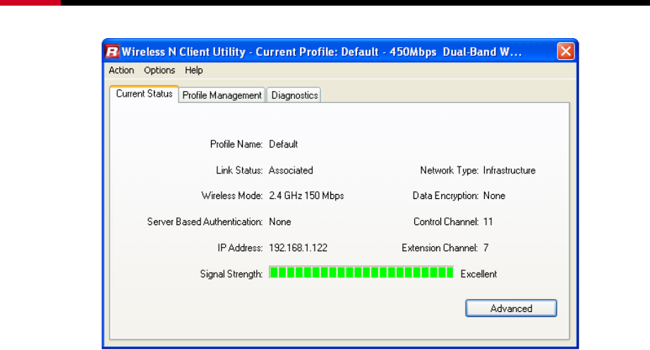Select the Current Status tab
The height and width of the screenshot is (350, 650).
click(x=144, y=94)
